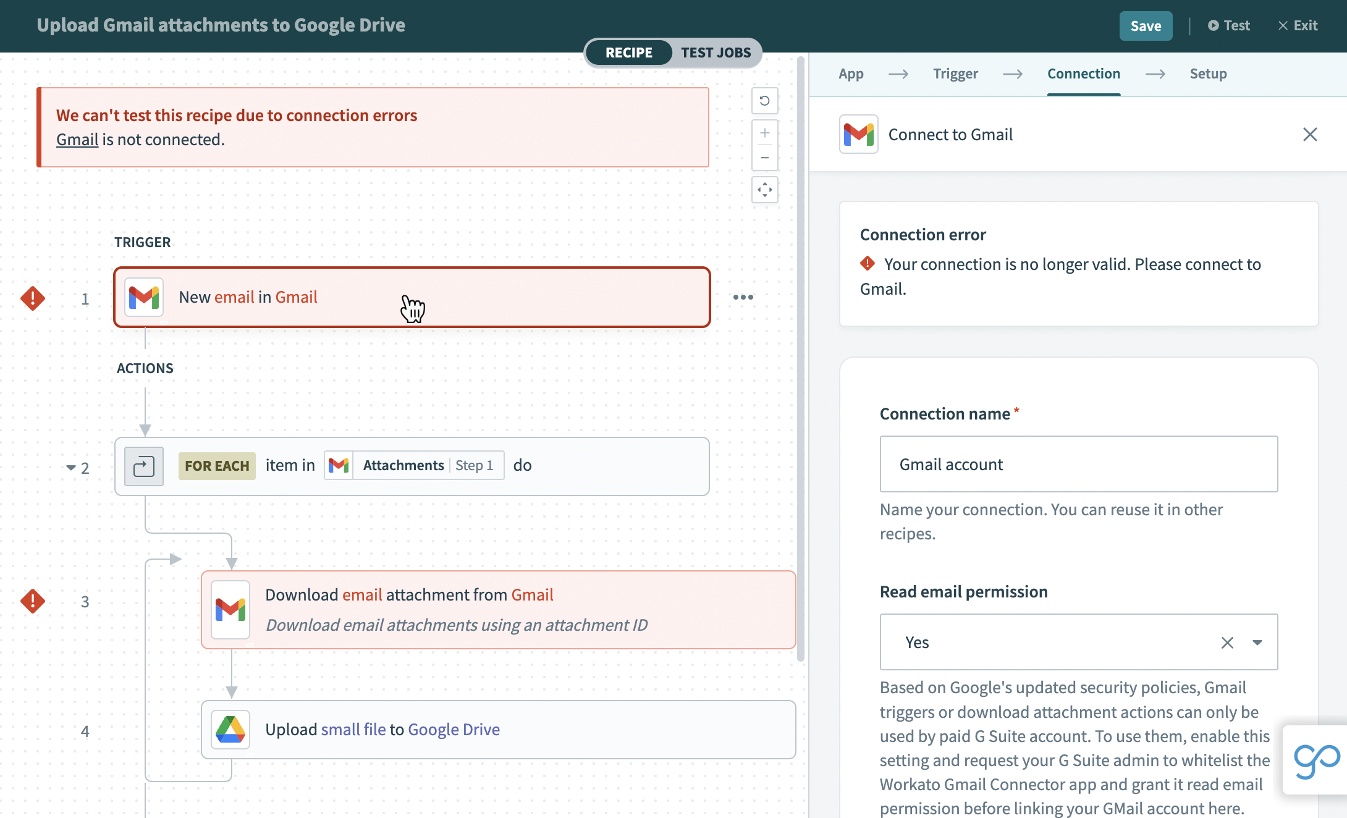
Task: Click the Workato help chat icon
Action: (x=1317, y=760)
